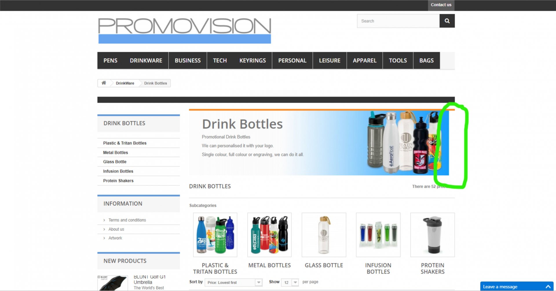
Task: Click the METAL BOTTLES caption
Action: (x=269, y=265)
